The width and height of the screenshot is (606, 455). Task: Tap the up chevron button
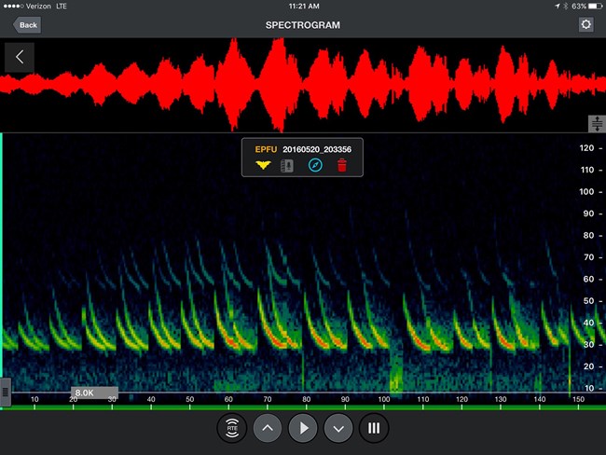[267, 429]
